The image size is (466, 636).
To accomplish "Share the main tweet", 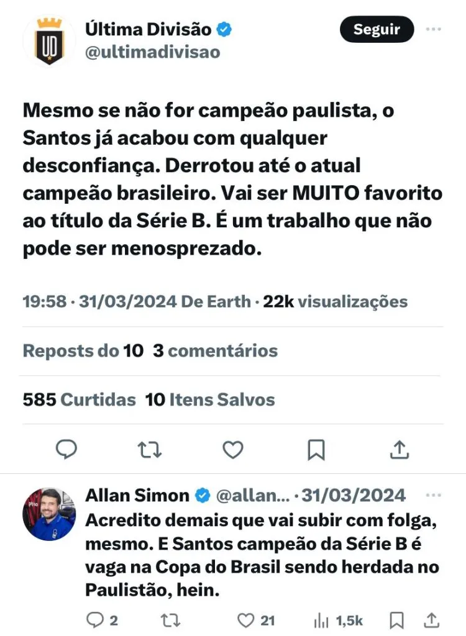I will (x=400, y=449).
